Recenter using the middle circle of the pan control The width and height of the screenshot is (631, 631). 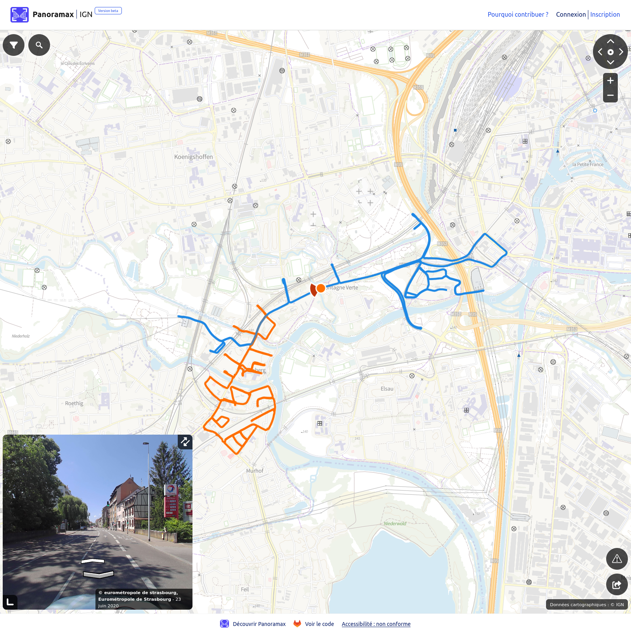click(x=610, y=52)
